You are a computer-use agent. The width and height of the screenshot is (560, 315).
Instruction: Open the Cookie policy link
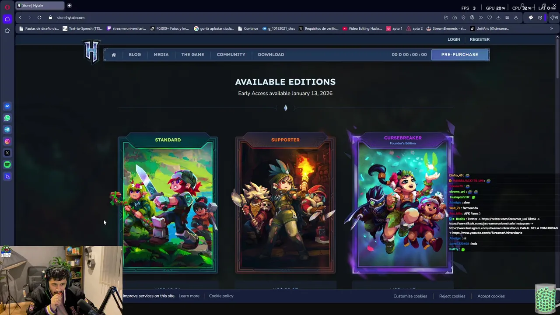[x=221, y=296]
